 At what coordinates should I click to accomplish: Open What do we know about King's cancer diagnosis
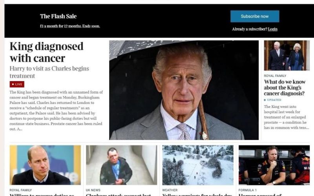coord(285,87)
